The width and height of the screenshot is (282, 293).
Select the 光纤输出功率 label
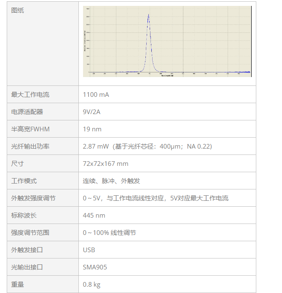(x=30, y=146)
